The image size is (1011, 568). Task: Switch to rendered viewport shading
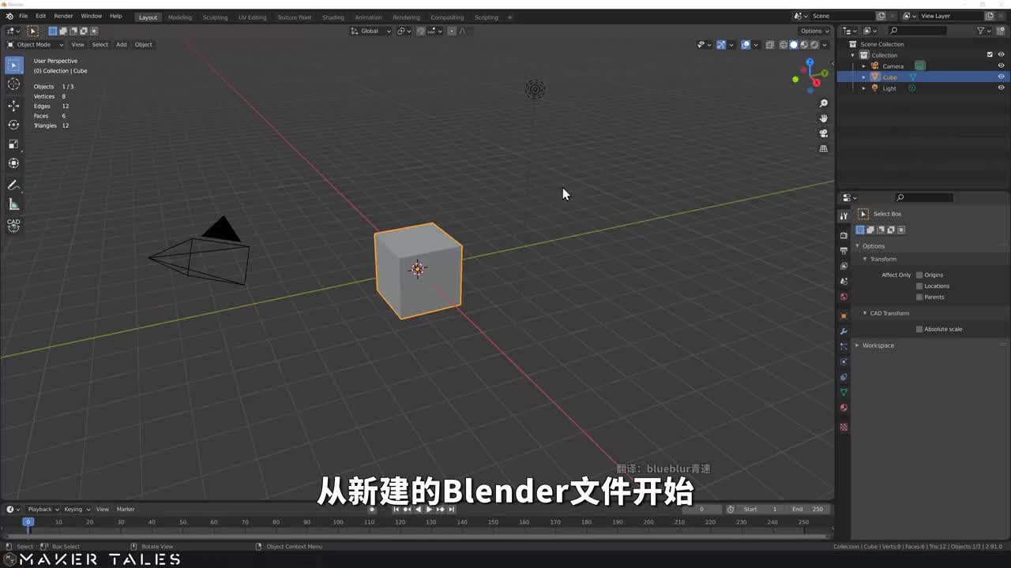pos(814,45)
